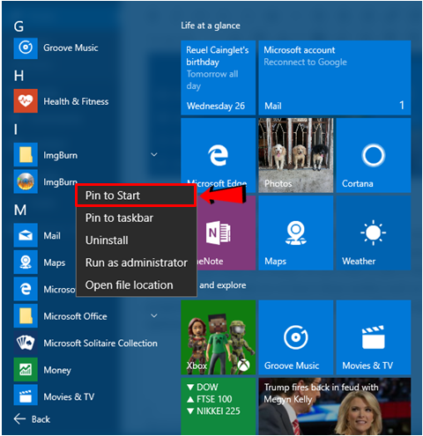
Task: Click the Microsoft Office label
Action: pos(75,316)
